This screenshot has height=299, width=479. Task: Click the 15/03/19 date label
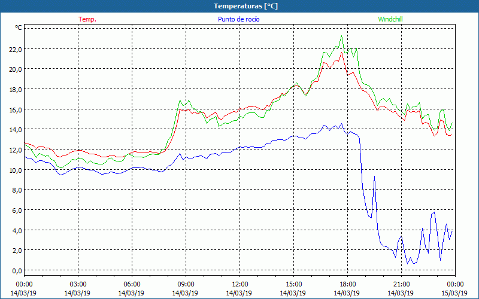click(454, 293)
